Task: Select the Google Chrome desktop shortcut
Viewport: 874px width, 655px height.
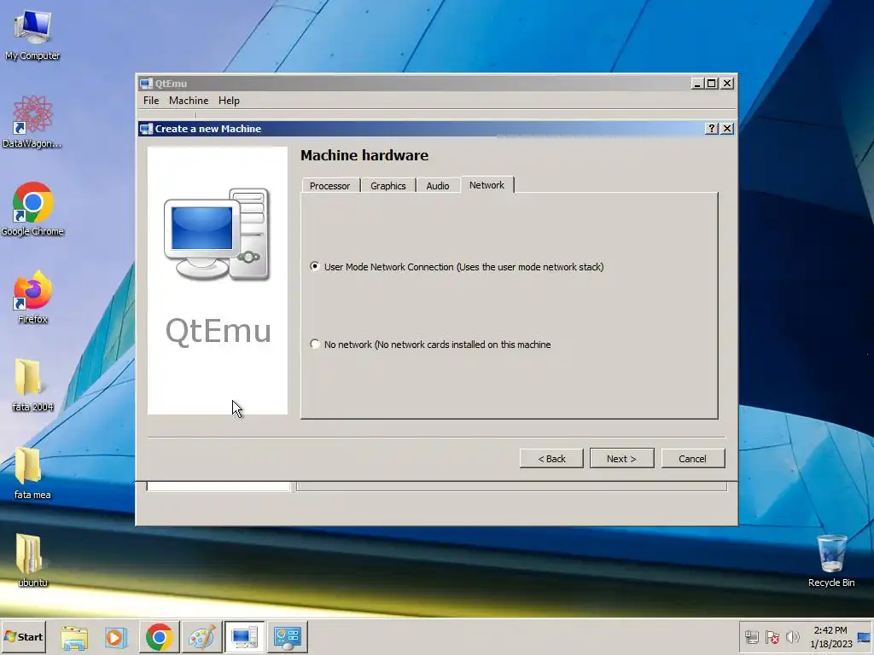Action: tap(32, 209)
